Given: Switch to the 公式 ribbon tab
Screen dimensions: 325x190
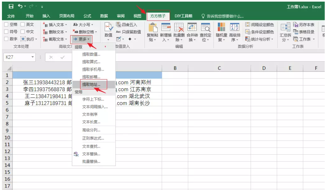Looking at the screenshot, I should point(87,16).
